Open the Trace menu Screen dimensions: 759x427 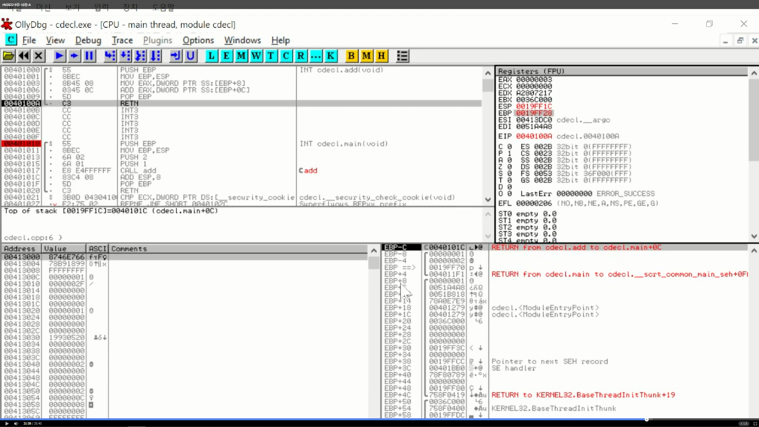pyautogui.click(x=122, y=40)
